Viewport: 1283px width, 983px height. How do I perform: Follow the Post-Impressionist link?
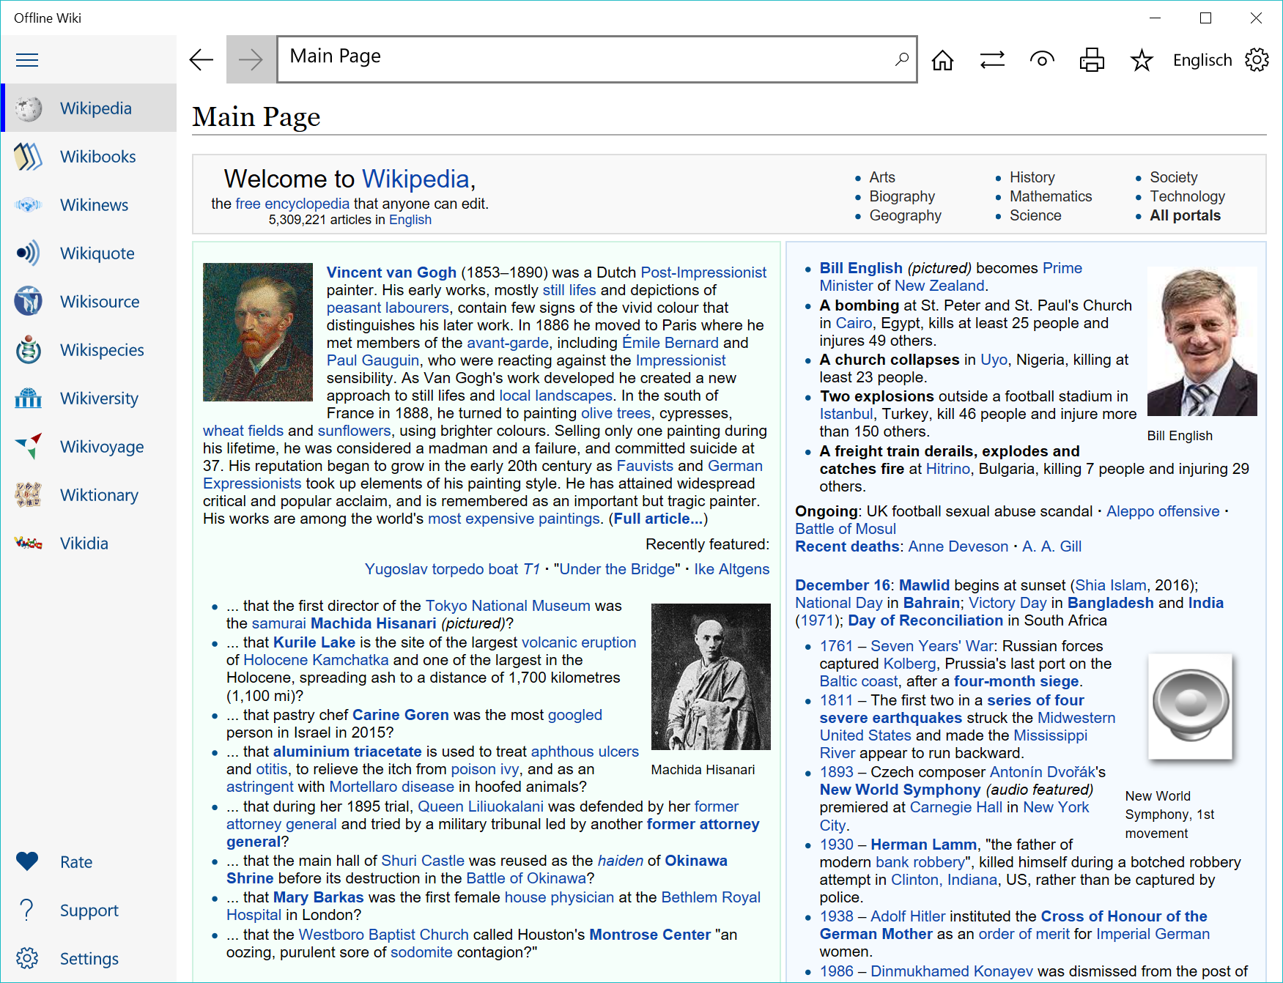703,272
